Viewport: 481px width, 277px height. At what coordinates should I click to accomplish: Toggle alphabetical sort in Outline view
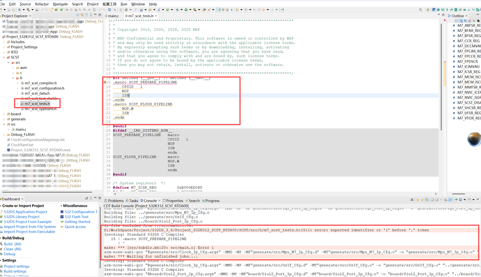461,21
